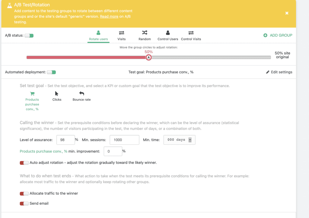The image size is (309, 218).
Task: Click the Random shuffle icon
Action: click(x=145, y=33)
